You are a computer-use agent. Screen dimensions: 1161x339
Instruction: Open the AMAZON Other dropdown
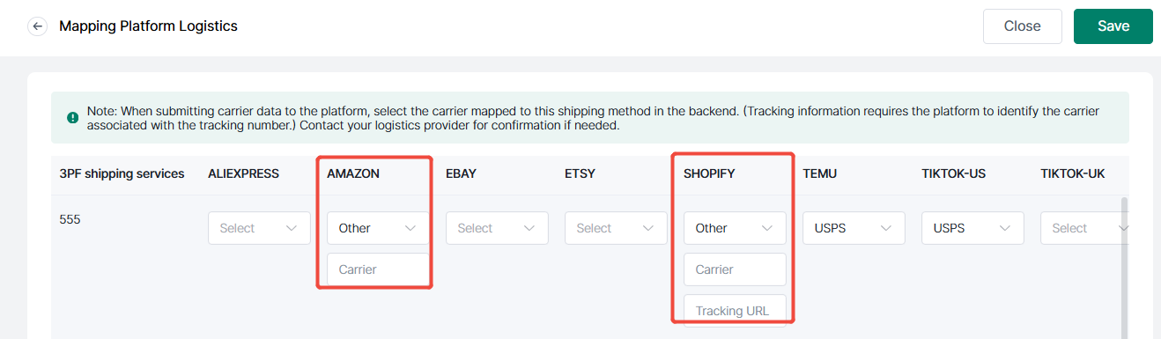point(378,228)
